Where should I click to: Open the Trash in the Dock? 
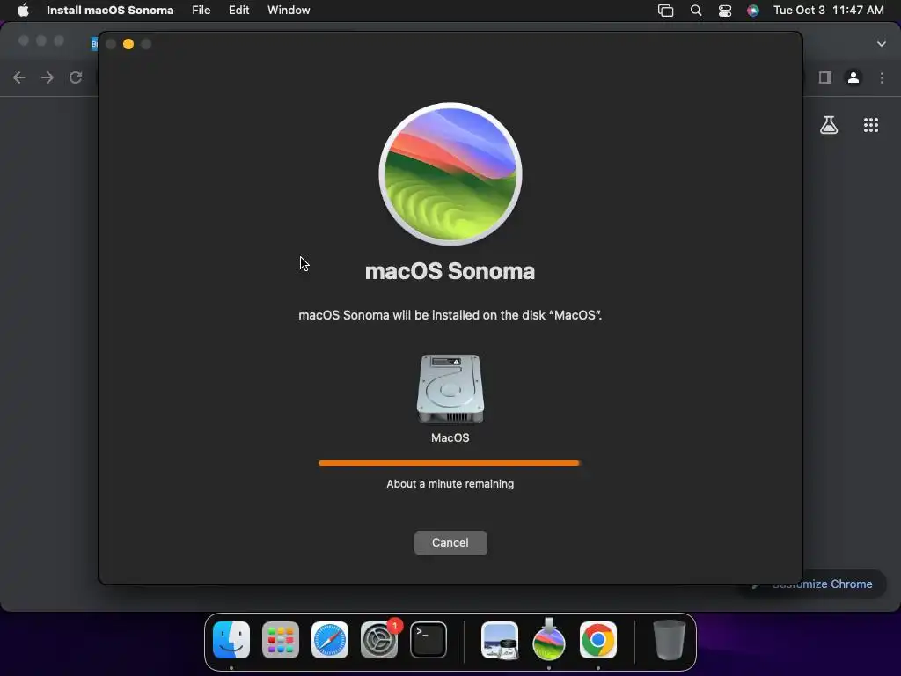point(670,640)
